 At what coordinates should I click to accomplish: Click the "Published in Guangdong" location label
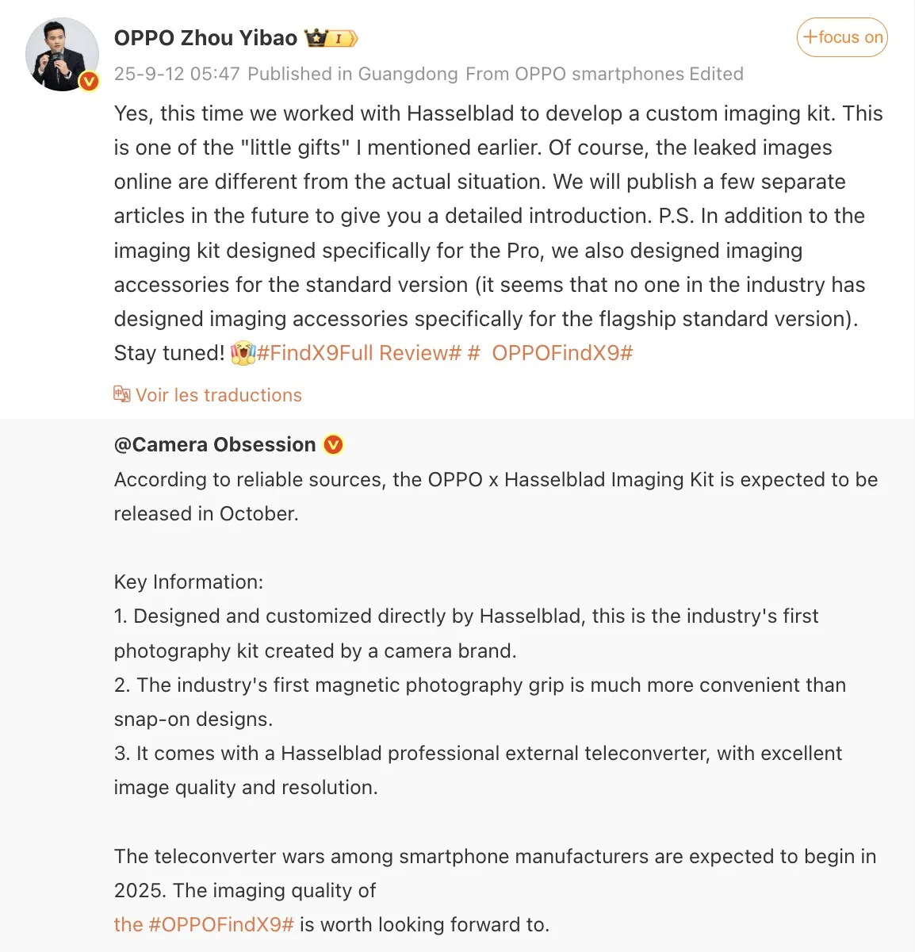coord(353,74)
